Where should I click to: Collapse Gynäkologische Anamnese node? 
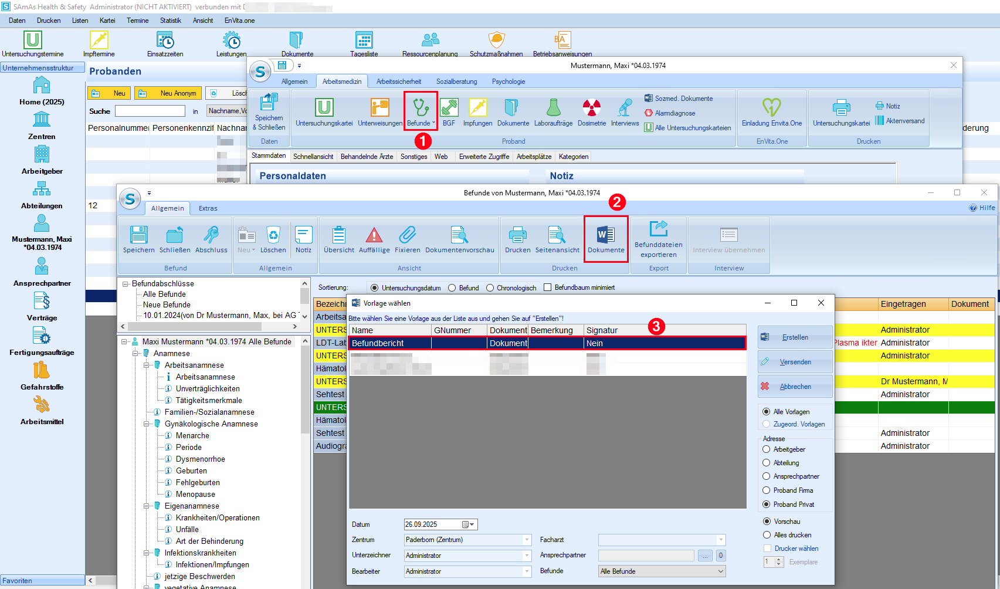click(147, 424)
